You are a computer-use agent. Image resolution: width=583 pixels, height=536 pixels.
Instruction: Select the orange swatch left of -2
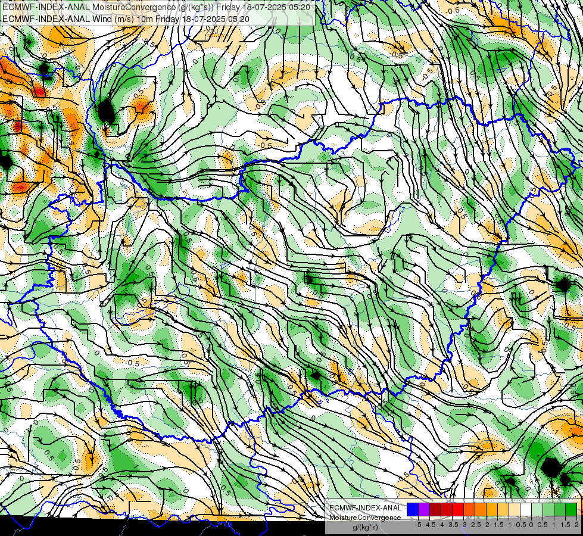pos(481,509)
